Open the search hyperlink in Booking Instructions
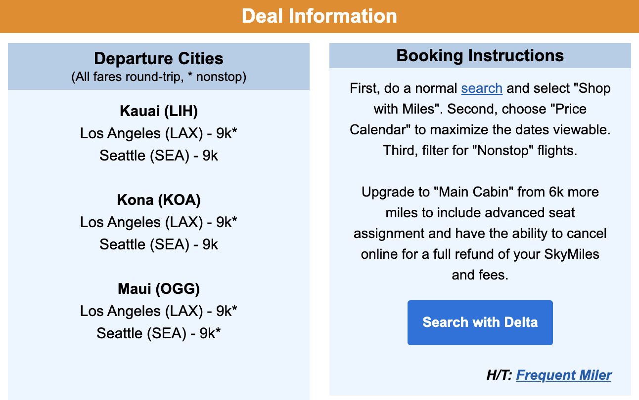639x400 pixels. 481,88
